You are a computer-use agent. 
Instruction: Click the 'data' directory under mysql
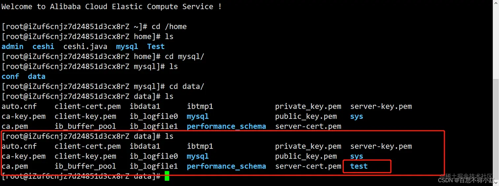tap(37, 76)
